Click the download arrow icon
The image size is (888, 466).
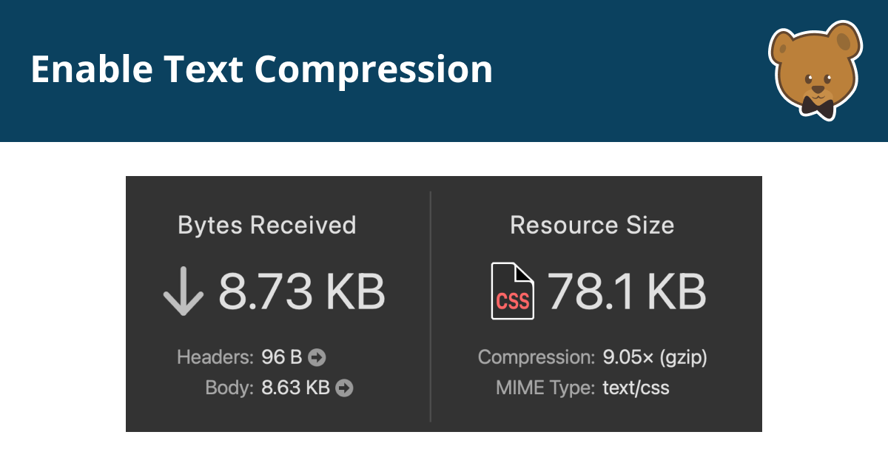click(183, 292)
